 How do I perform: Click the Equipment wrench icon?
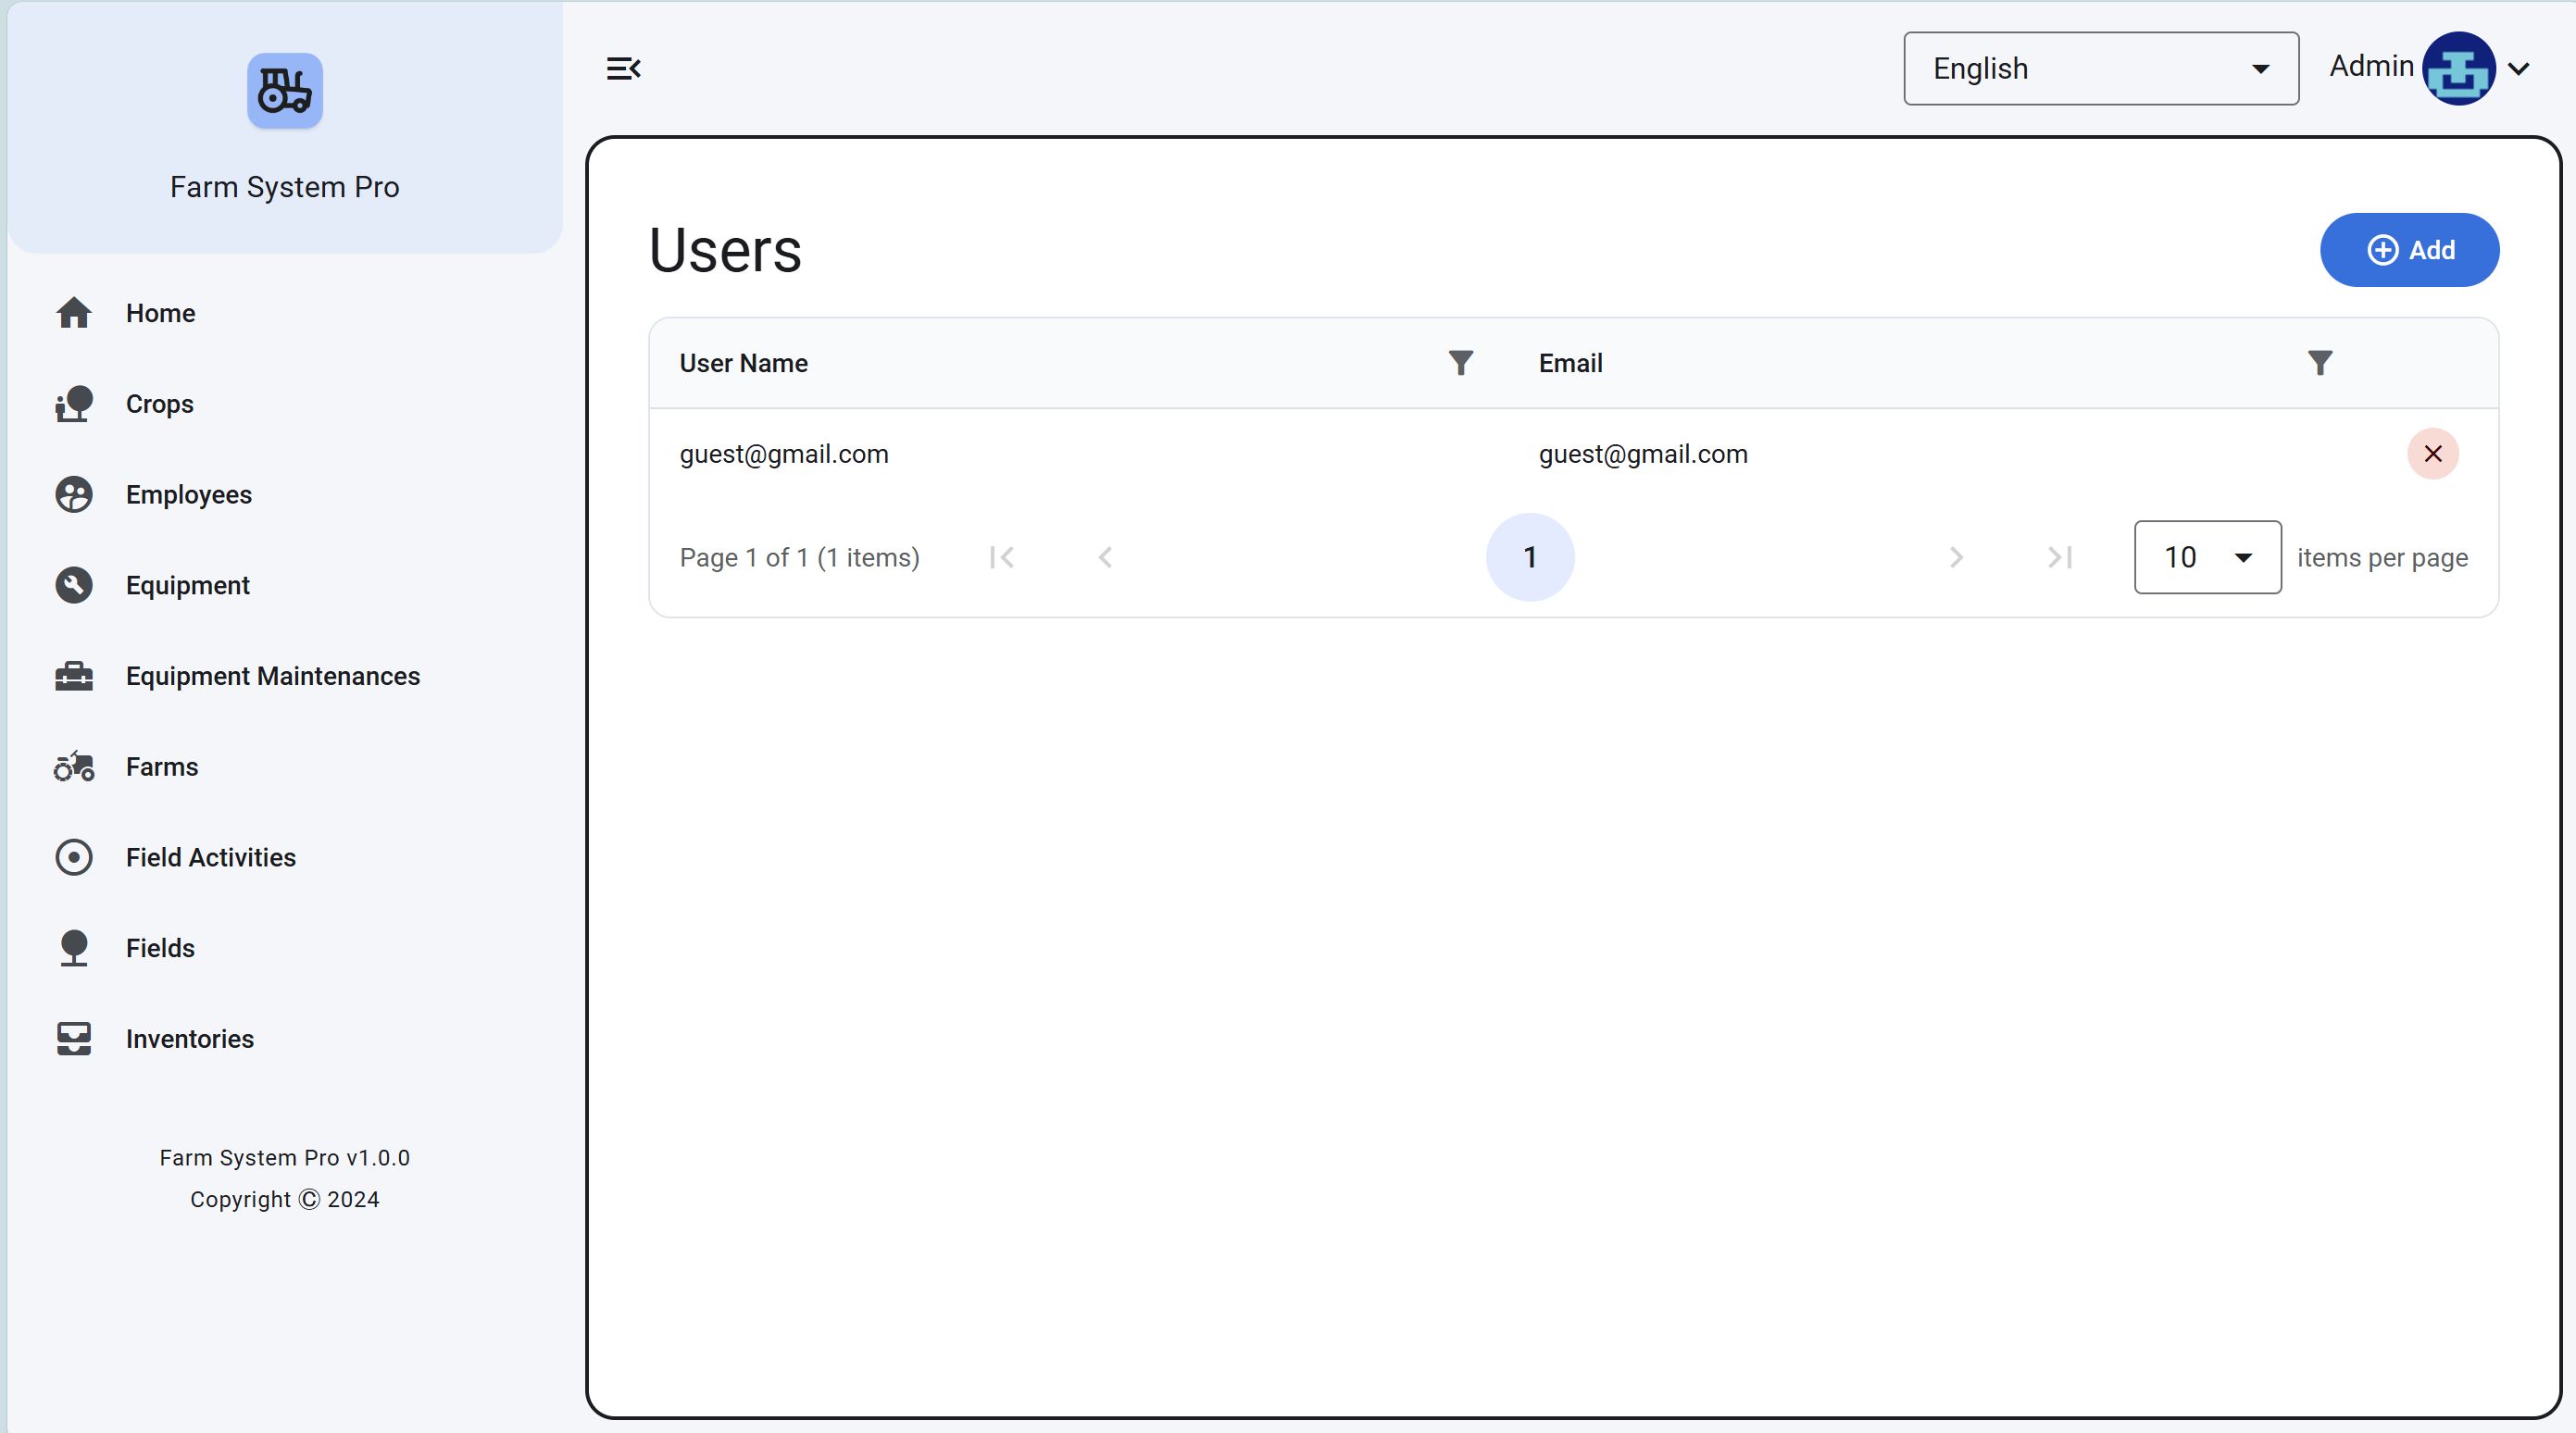point(74,586)
